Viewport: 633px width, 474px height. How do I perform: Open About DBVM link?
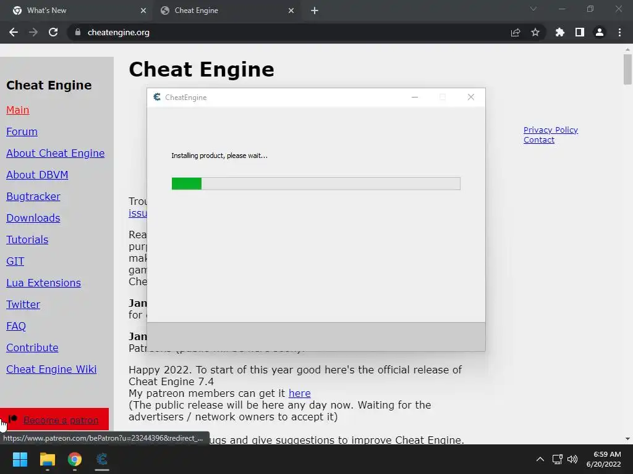tap(37, 175)
